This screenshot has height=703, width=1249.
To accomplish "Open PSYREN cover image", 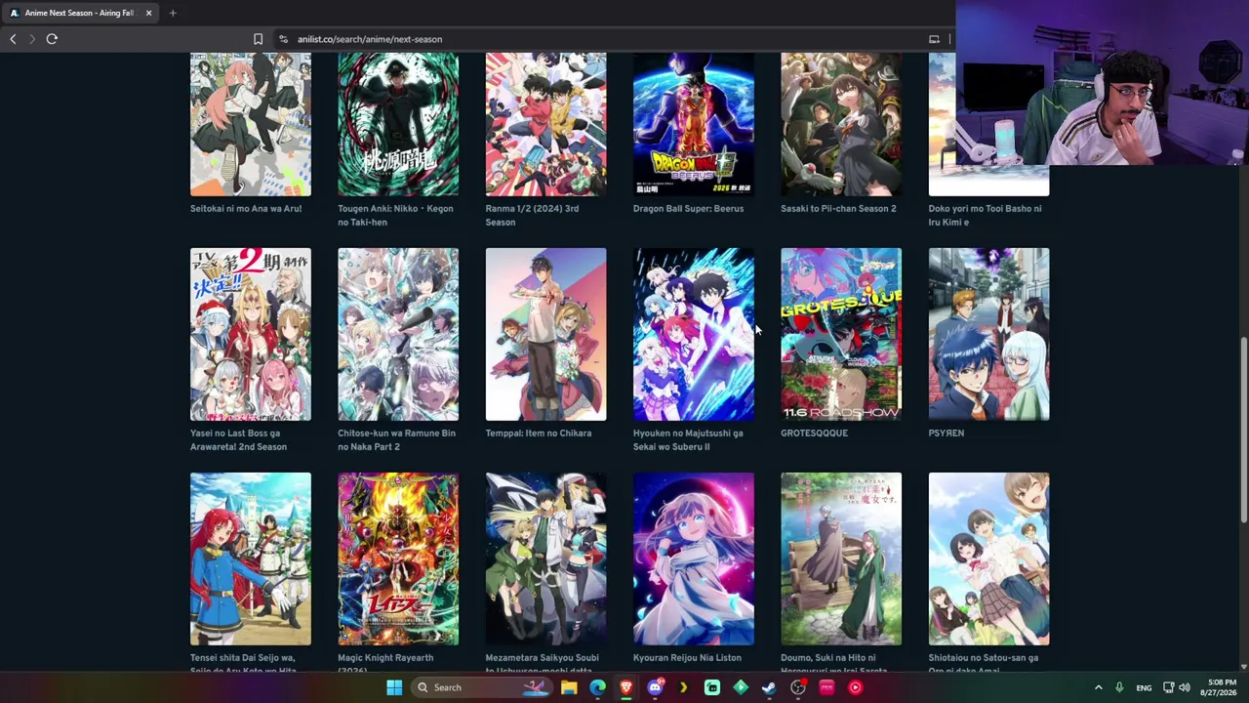I will pyautogui.click(x=988, y=334).
